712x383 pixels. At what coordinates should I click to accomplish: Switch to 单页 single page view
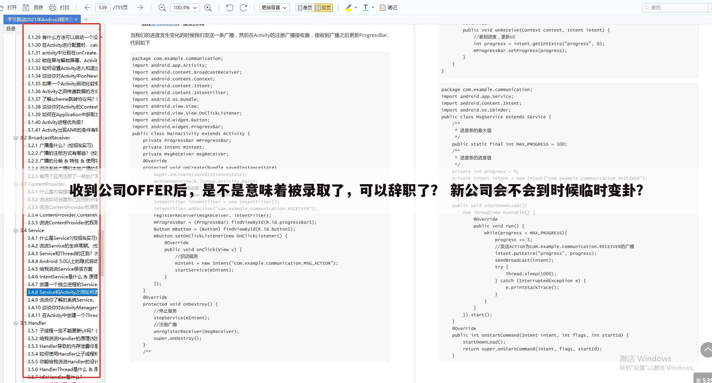(305, 7)
